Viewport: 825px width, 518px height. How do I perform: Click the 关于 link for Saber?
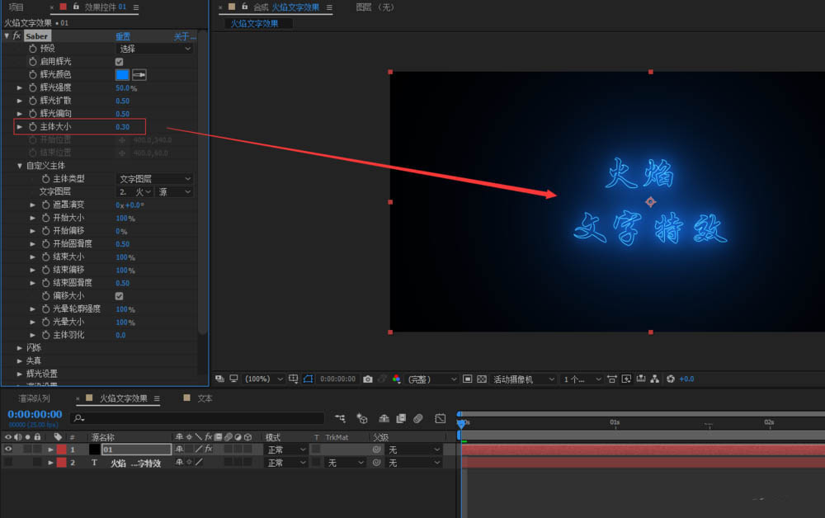(x=184, y=36)
